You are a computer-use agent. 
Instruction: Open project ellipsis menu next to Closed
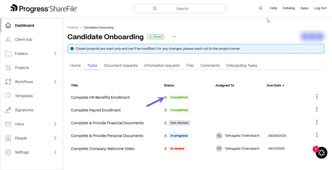[x=174, y=36]
